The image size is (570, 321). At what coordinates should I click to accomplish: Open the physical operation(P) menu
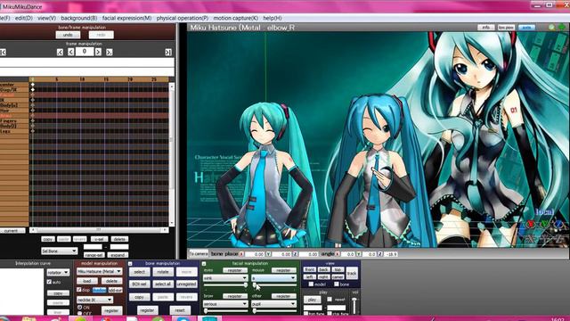click(183, 18)
